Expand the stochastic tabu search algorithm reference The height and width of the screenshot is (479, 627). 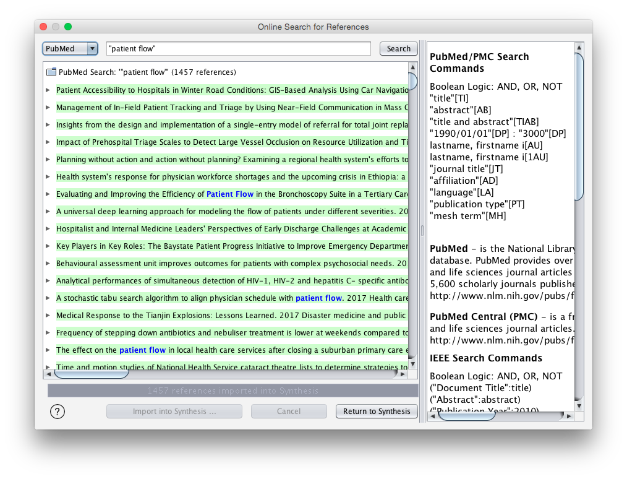(48, 298)
